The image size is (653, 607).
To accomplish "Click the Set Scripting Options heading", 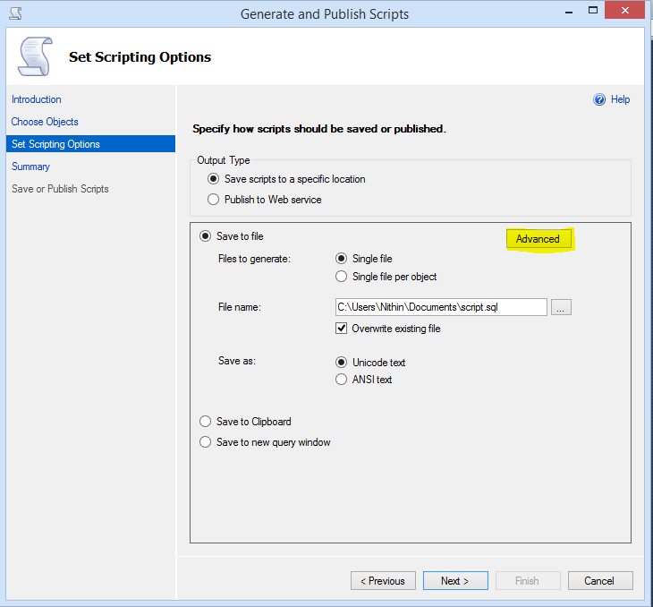I will coord(140,57).
